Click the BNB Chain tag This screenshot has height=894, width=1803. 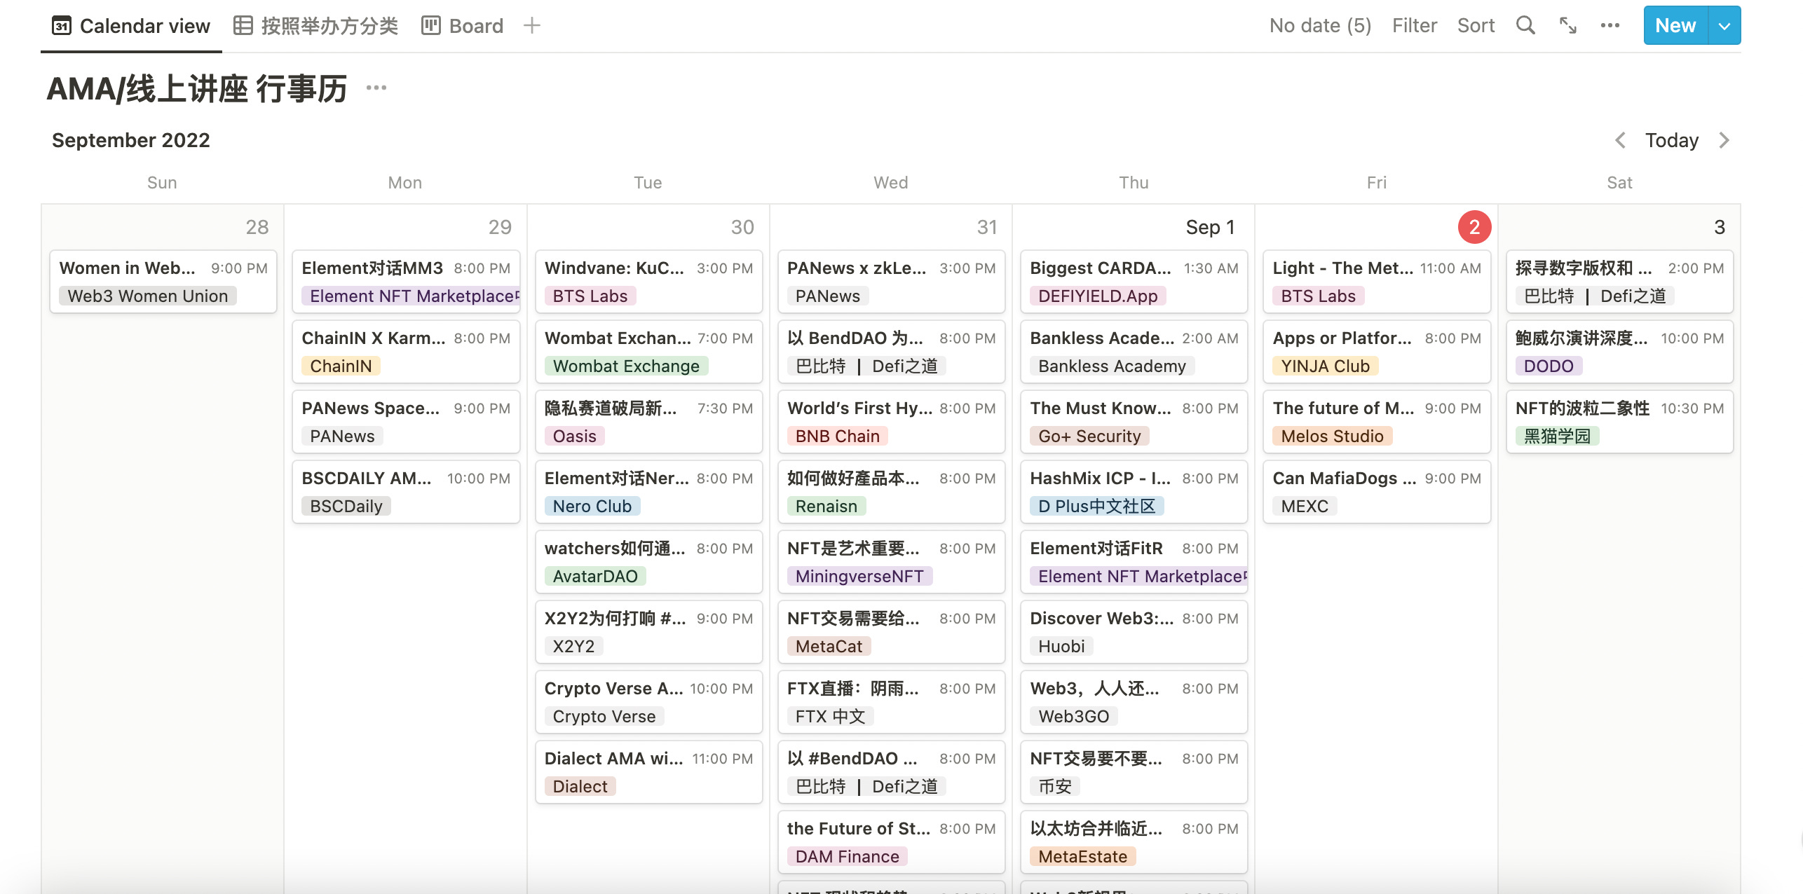tap(837, 436)
